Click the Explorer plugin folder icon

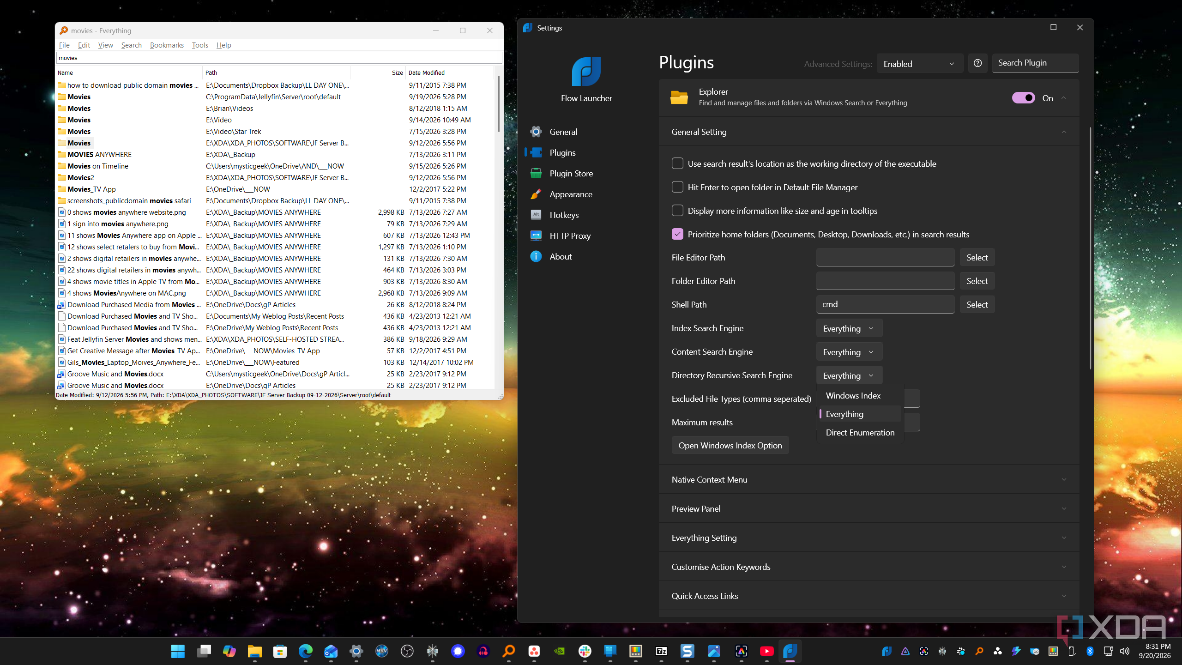(x=679, y=98)
